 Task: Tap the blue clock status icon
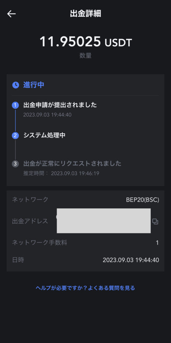[x=15, y=85]
